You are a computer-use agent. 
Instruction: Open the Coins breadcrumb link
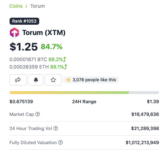(x=16, y=6)
